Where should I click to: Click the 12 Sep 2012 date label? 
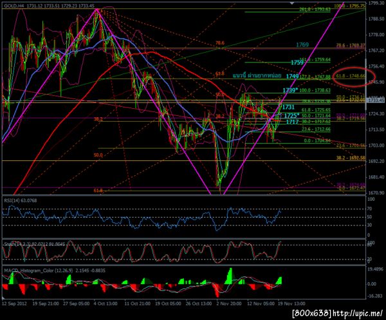click(x=14, y=303)
